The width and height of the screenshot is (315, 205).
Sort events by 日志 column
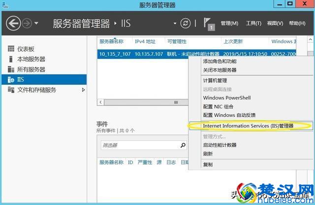171,162
